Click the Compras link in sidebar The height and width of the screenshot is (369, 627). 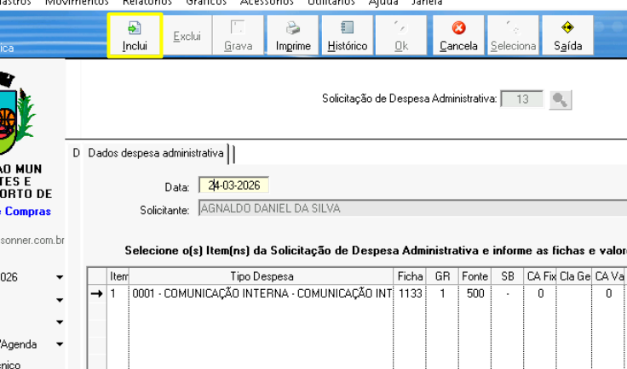pyautogui.click(x=32, y=212)
